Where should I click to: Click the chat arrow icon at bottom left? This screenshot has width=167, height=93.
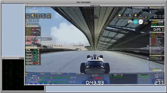pos(26,73)
